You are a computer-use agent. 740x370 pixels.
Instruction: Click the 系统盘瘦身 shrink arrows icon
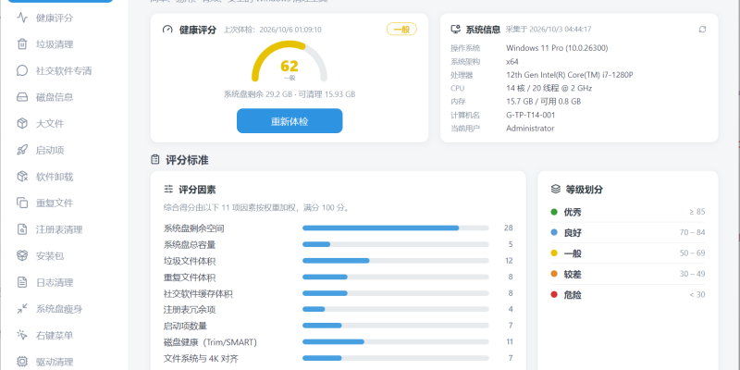click(22, 309)
